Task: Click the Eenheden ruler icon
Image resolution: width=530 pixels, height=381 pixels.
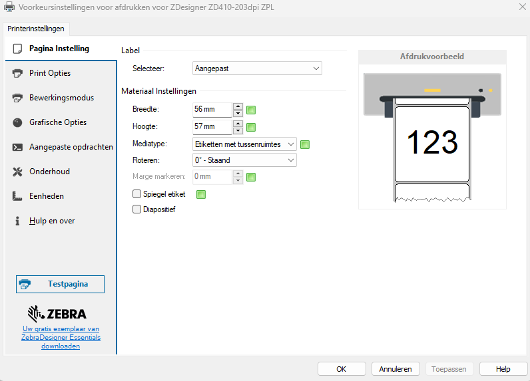Action: (17, 196)
